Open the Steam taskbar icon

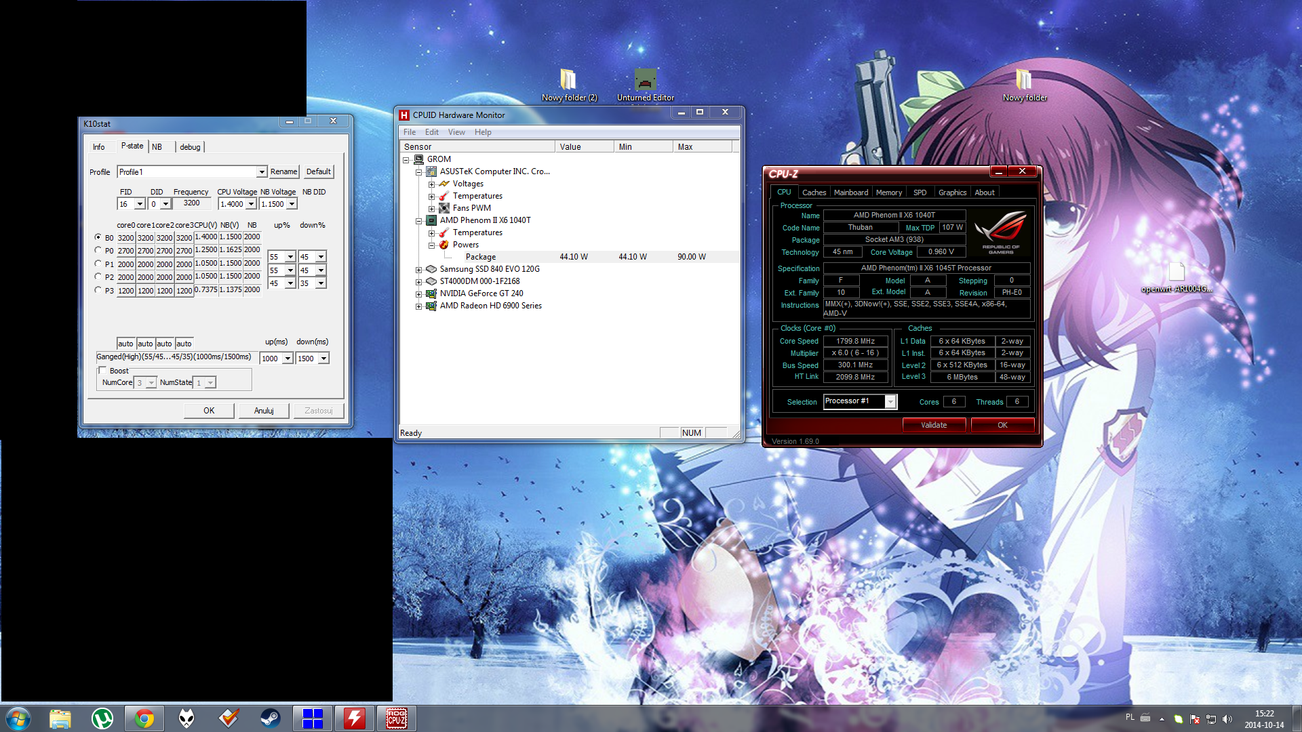click(x=271, y=718)
